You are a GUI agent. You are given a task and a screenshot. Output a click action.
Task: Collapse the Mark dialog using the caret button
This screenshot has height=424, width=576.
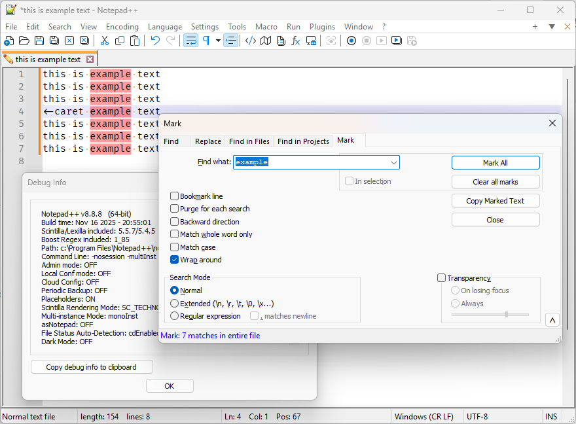(x=552, y=320)
